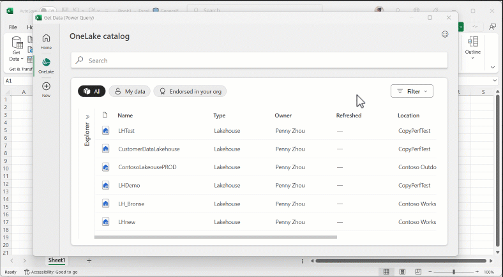Image resolution: width=503 pixels, height=277 pixels.
Task: Maximize the Get Data dialog
Action: pos(430,18)
